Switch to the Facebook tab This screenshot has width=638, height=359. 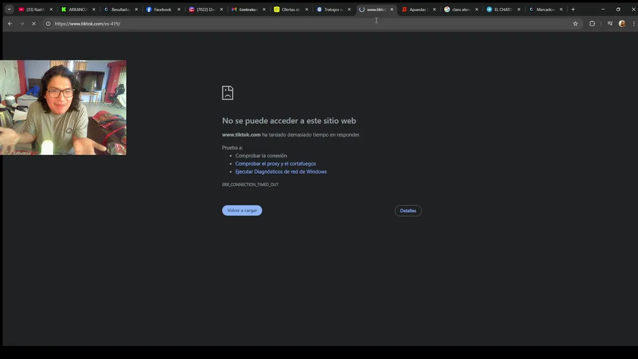[162, 9]
